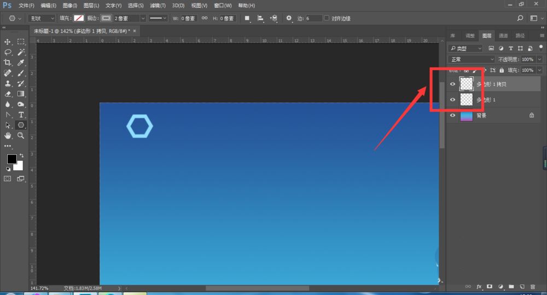Open polygon gear settings
This screenshot has width=547, height=295.
tap(289, 18)
